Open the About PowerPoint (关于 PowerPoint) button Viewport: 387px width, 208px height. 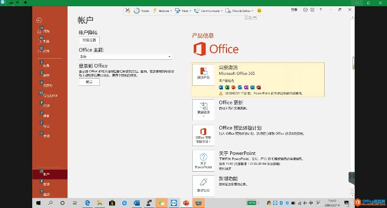(203, 161)
